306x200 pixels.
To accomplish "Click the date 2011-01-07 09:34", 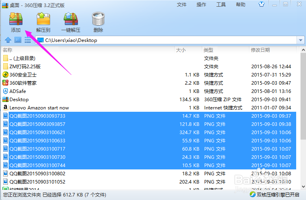I will pos(271,107).
